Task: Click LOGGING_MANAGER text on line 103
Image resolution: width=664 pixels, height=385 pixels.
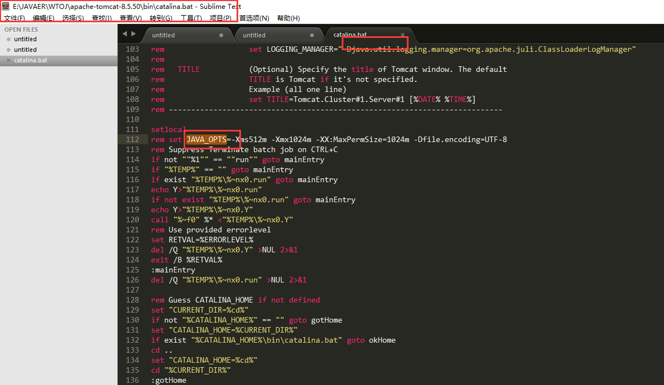Action: coord(300,49)
